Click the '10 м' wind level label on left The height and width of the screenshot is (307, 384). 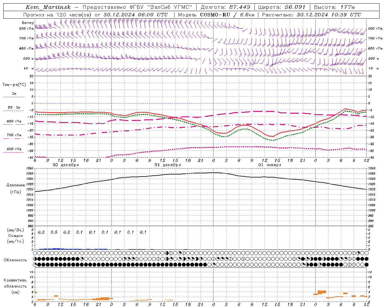tap(29, 69)
